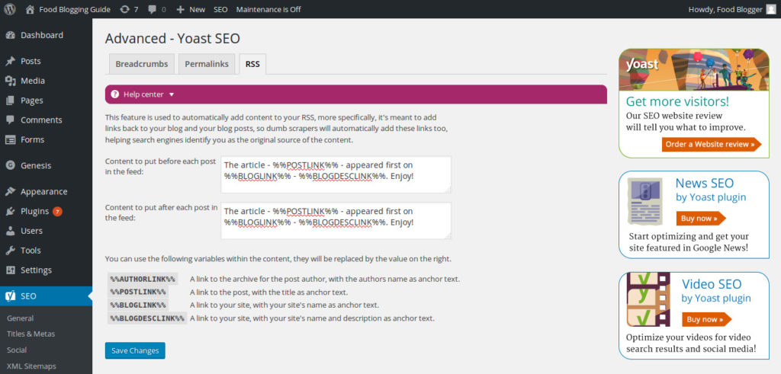Image resolution: width=781 pixels, height=374 pixels.
Task: Click the Plugins plug icon
Action: [x=11, y=211]
